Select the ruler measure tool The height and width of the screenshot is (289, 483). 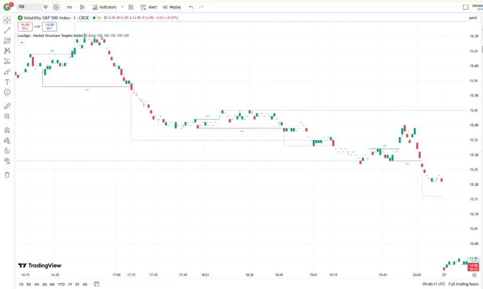7,106
